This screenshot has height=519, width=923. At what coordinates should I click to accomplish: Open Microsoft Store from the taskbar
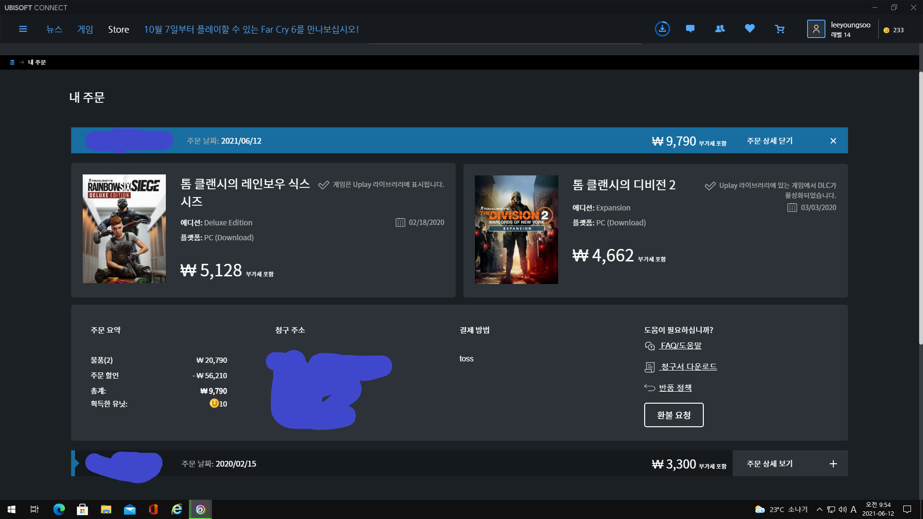coord(82,509)
